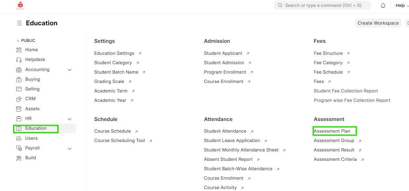The image size is (409, 191).
Task: Expand the Payroll sidebar chevron
Action: point(70,148)
